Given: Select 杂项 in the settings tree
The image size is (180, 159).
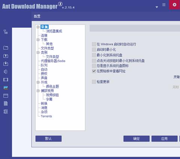Looking at the screenshot, I should tap(44, 112).
